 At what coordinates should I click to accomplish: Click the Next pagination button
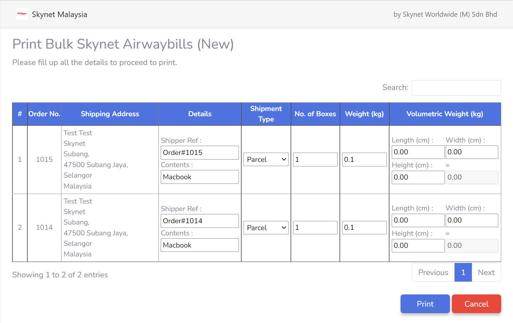point(486,272)
